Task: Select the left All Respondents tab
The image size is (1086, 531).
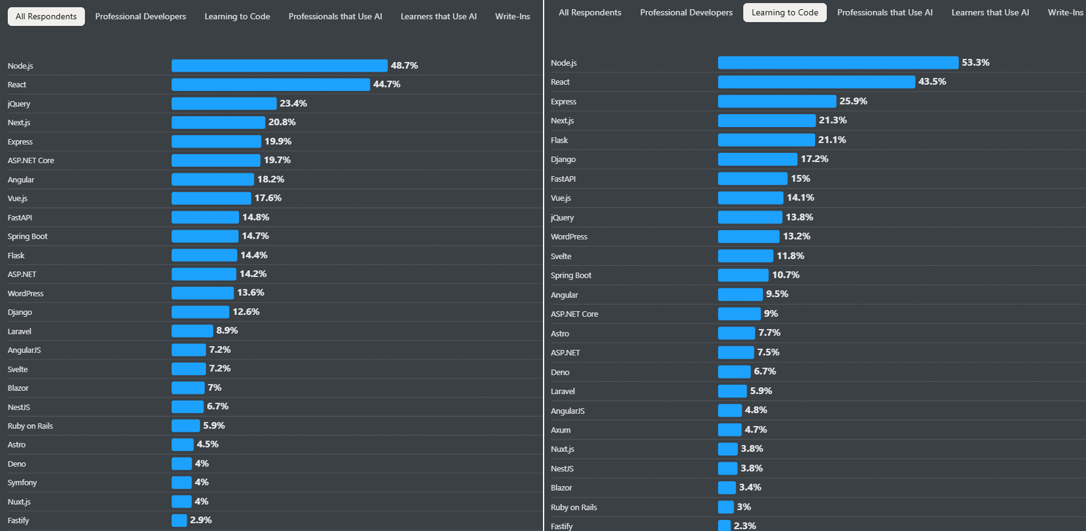Action: coord(46,17)
